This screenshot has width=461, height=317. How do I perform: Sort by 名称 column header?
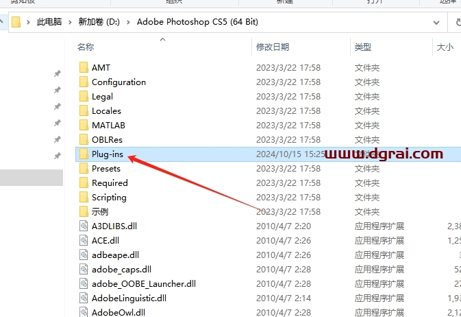click(x=86, y=47)
